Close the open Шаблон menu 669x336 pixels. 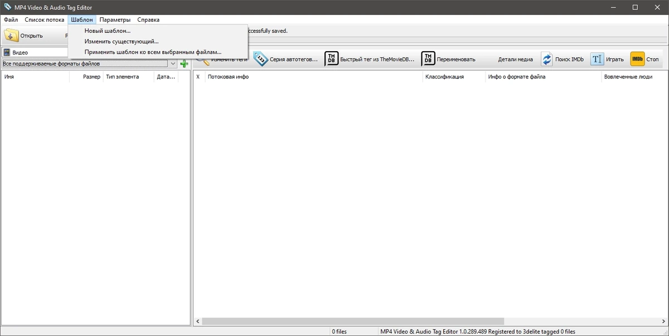82,19
